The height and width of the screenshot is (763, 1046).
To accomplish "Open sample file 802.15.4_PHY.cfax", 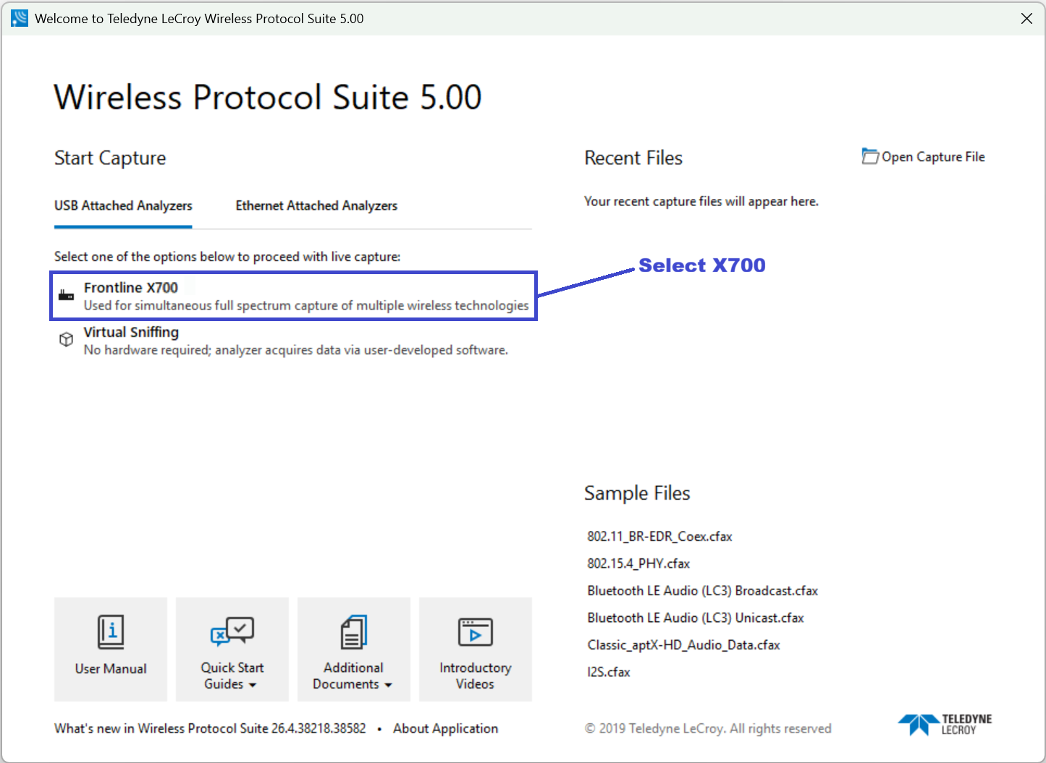I will click(x=638, y=563).
